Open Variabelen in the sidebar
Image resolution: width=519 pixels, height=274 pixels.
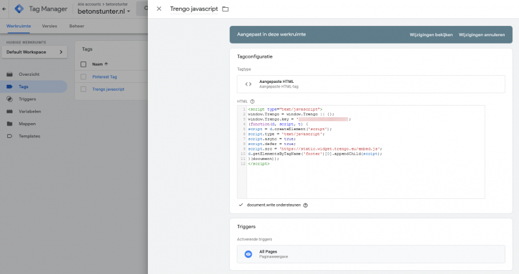pos(30,111)
